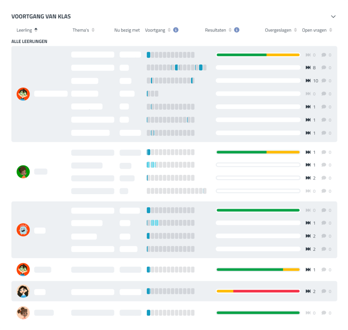Click the info icon next to Voortgang
Screen dimensions: 348x330
point(176,30)
